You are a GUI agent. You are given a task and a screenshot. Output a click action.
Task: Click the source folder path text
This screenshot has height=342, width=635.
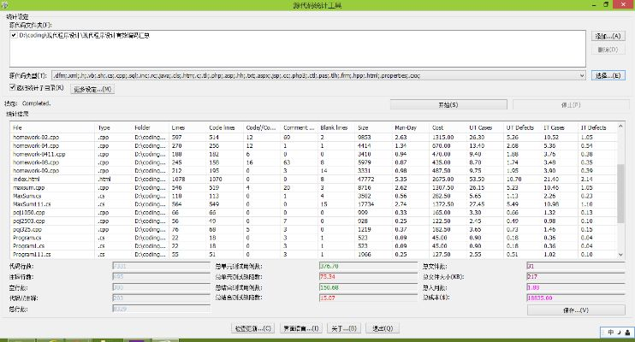tap(84, 36)
